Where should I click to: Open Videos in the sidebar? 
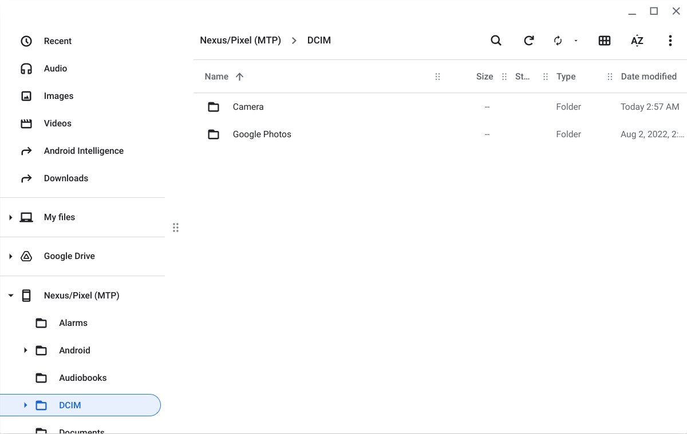(x=57, y=124)
